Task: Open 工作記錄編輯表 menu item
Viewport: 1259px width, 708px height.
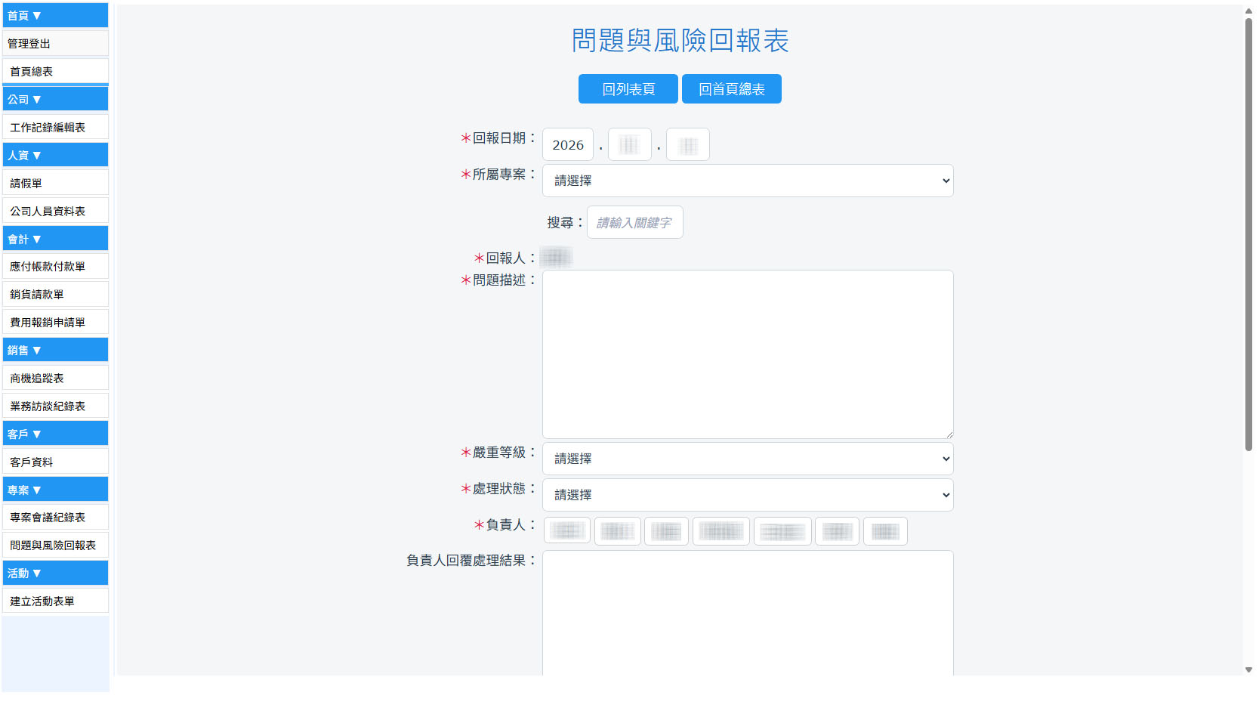Action: [x=55, y=127]
